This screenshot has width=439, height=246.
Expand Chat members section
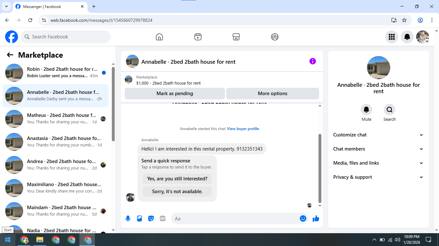point(378,149)
